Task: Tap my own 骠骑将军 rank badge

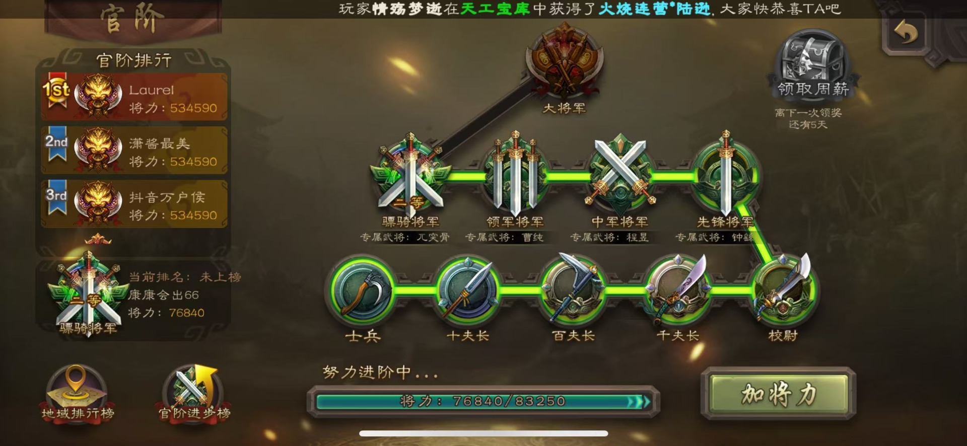Action: (89, 293)
